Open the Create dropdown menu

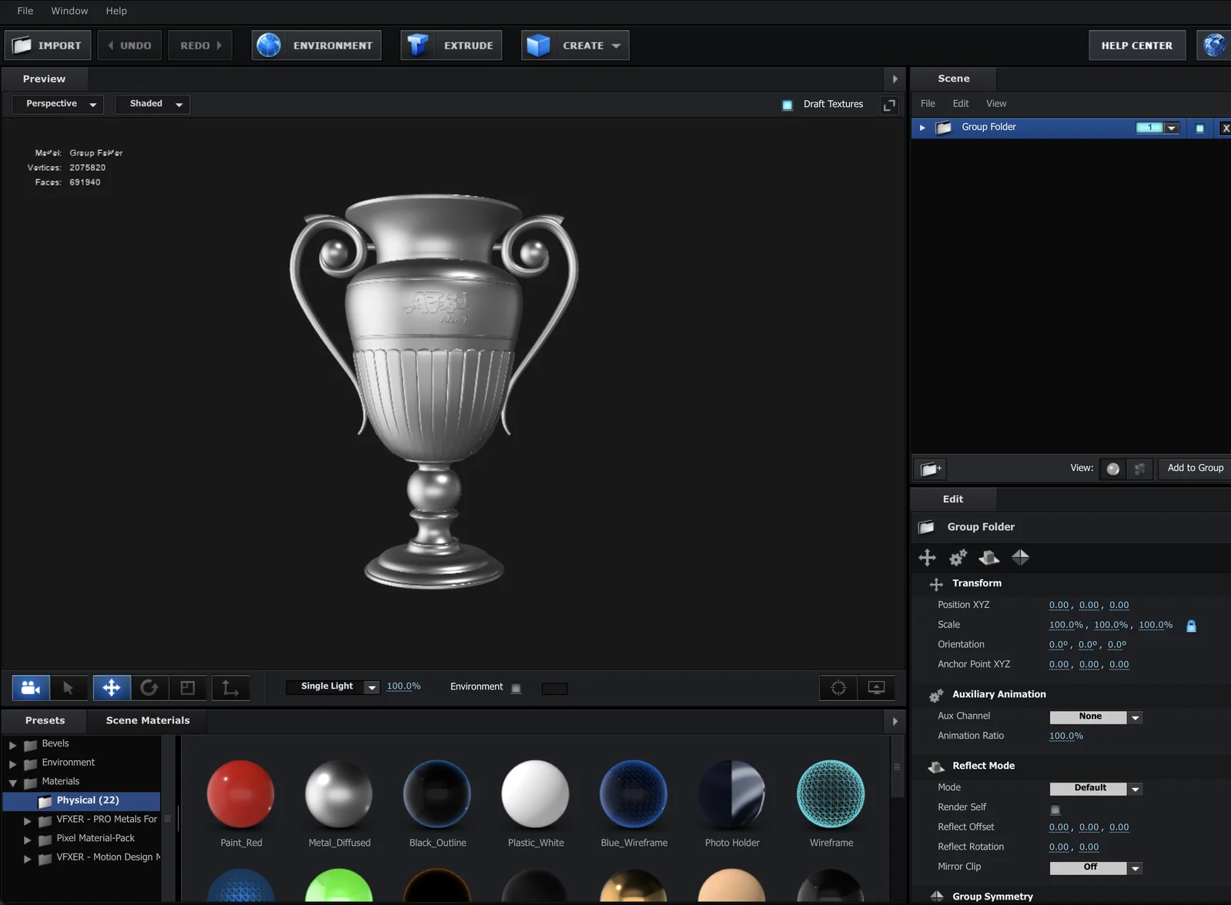click(575, 45)
